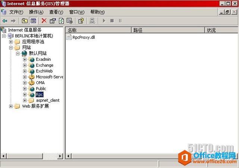The height and width of the screenshot is (168, 239).
Task: Click the OMA gear icon
Action: pyautogui.click(x=31, y=83)
